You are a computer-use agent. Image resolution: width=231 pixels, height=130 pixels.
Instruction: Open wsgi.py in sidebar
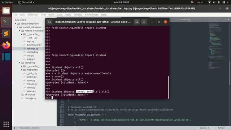pos(31,59)
